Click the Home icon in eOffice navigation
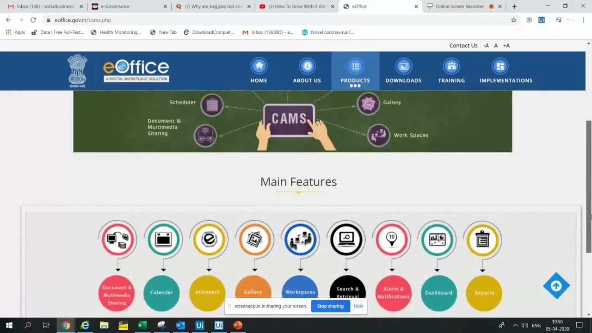Image resolution: width=592 pixels, height=333 pixels. 259,66
